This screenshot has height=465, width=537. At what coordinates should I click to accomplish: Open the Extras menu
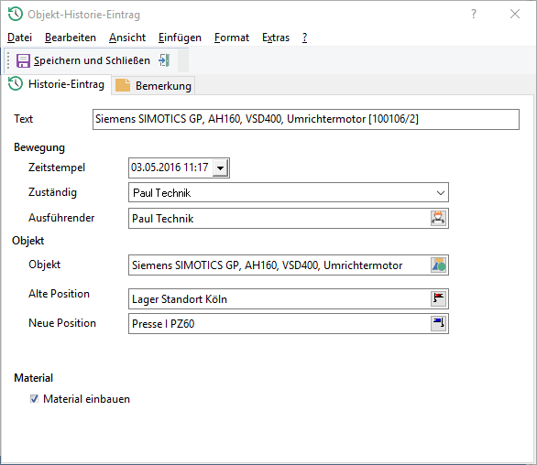coord(276,38)
